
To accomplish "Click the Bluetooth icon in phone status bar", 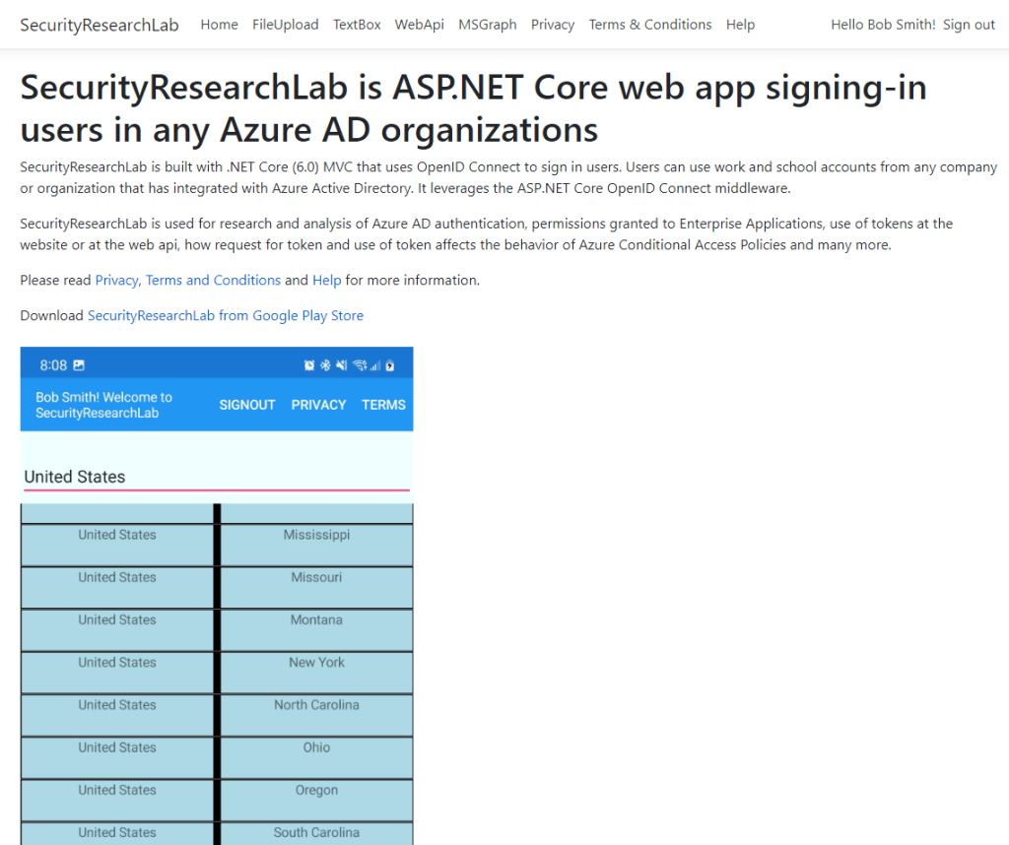I will point(325,365).
